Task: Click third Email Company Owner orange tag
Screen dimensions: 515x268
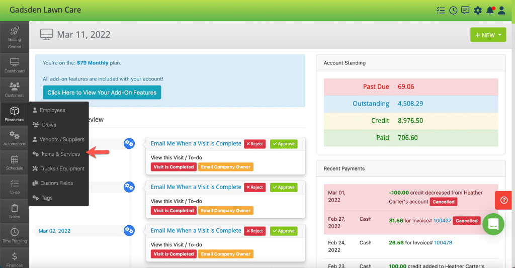Action: 226,254
